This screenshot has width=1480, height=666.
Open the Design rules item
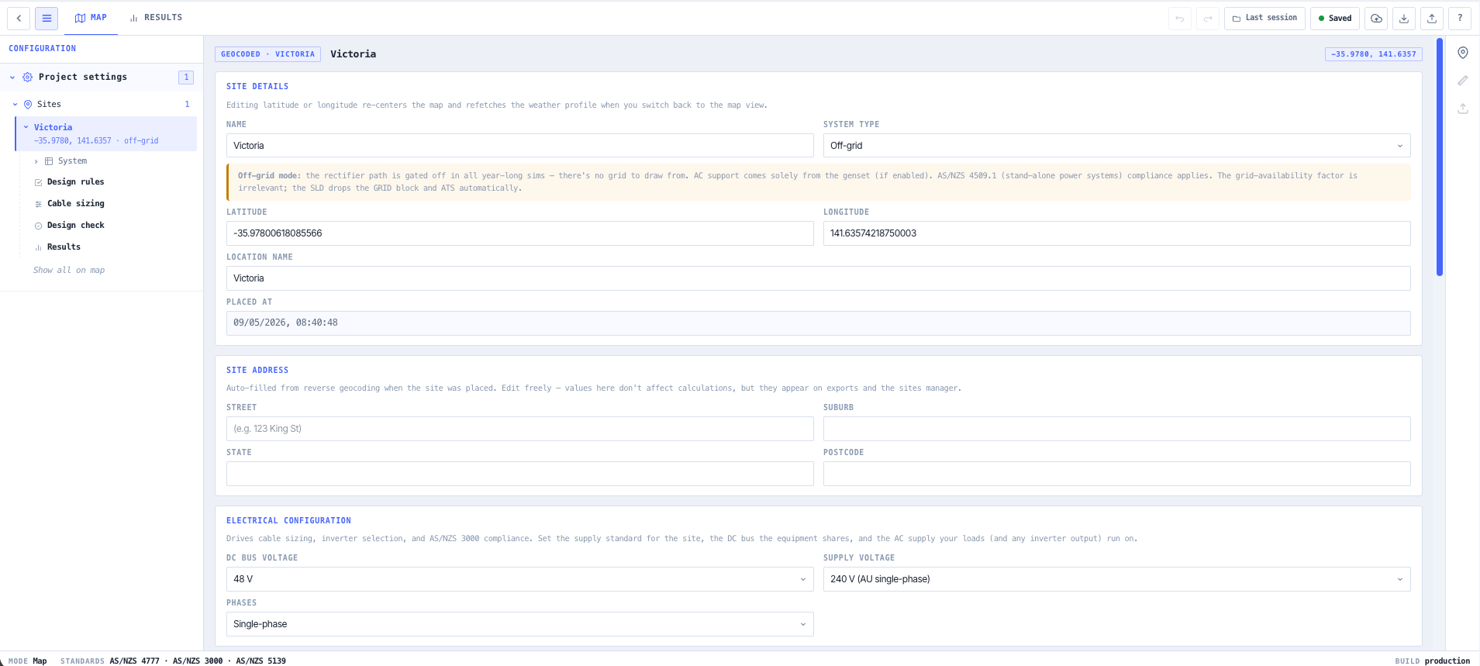[75, 182]
